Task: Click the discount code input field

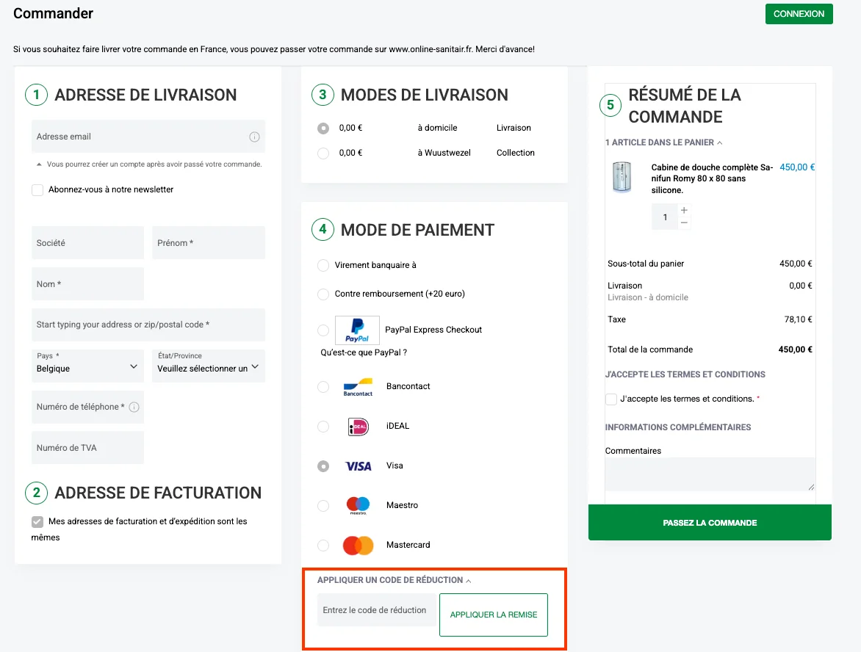Action: 375,610
